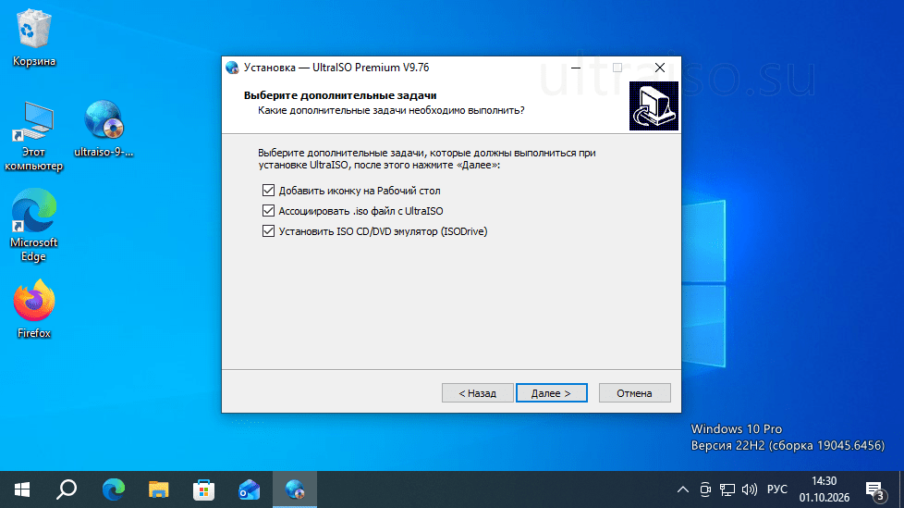Minimize the UltraISO setup window
904x508 pixels.
pyautogui.click(x=575, y=68)
